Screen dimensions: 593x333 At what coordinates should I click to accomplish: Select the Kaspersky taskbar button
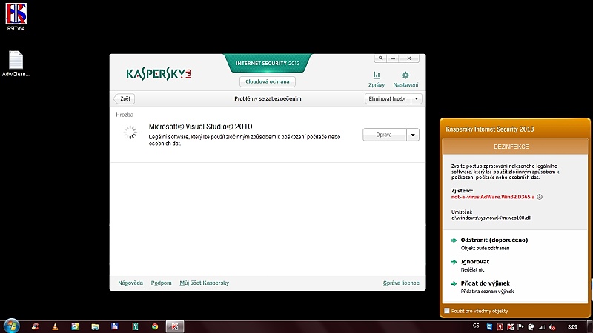(x=175, y=326)
